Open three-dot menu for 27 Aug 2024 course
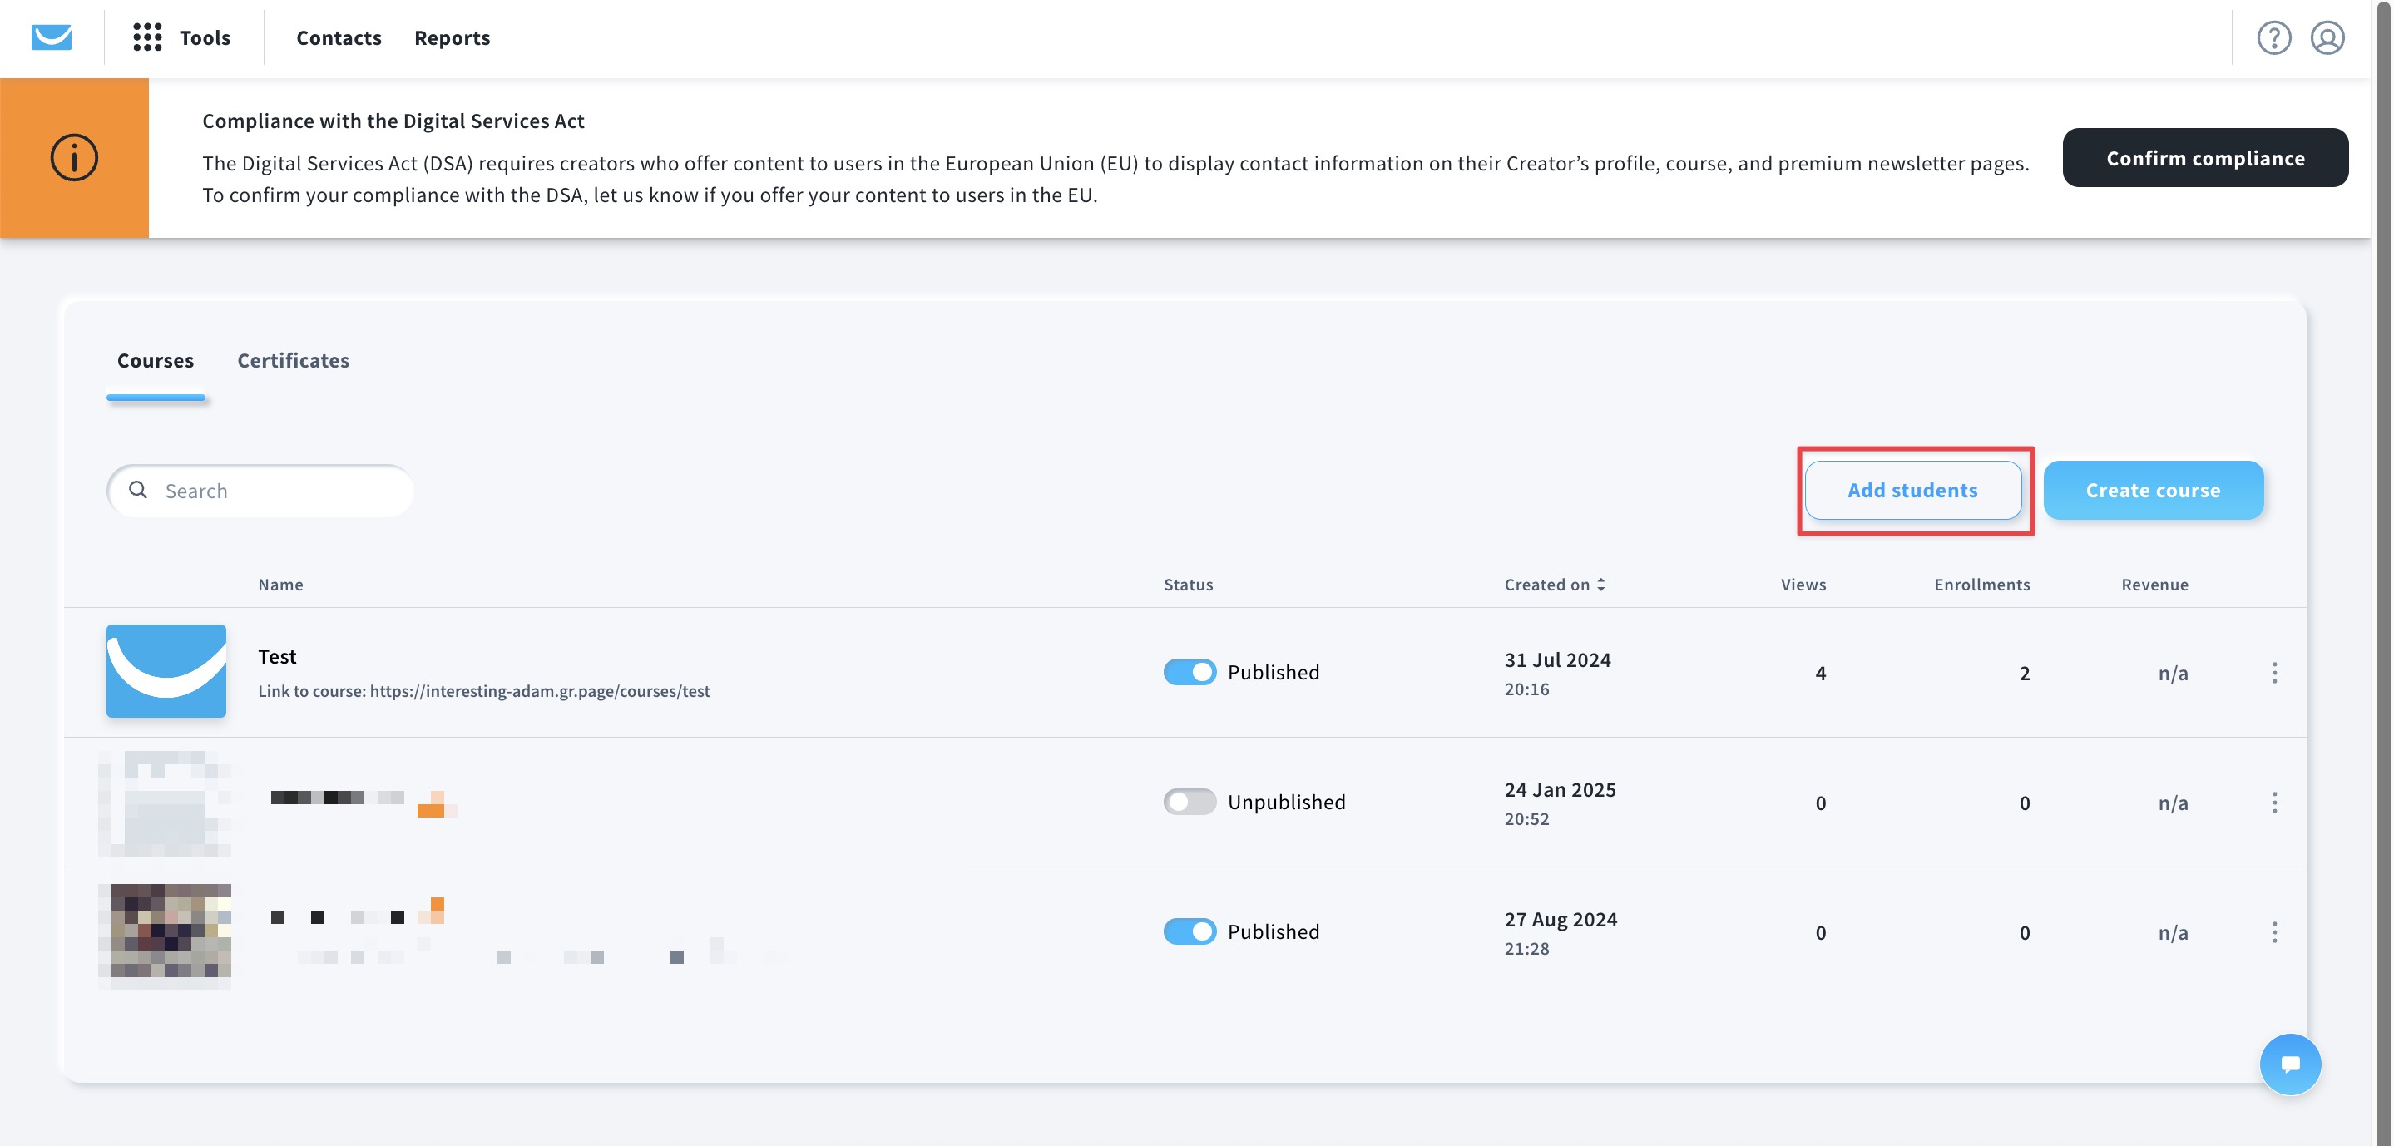Viewport: 2394px width, 1146px height. (x=2274, y=932)
